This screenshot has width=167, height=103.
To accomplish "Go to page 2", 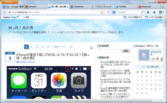I will coord(32,47).
